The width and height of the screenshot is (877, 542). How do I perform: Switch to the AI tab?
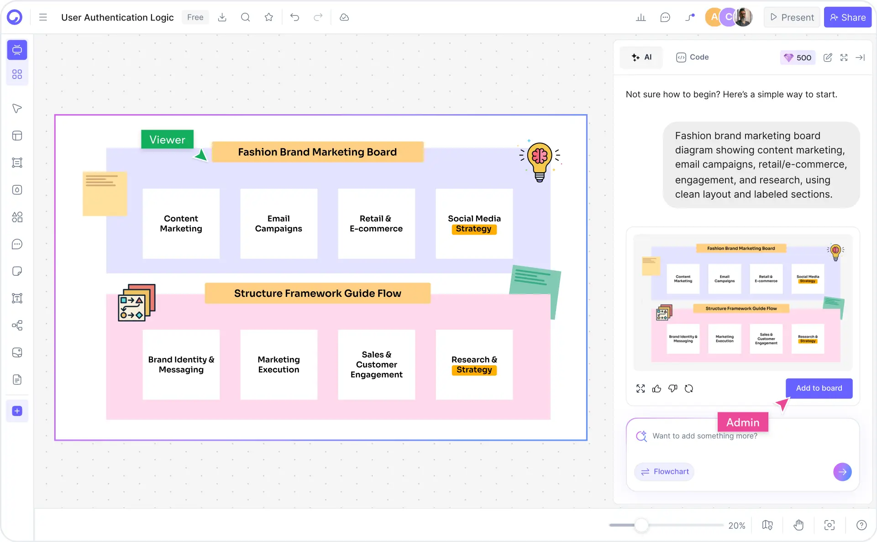(641, 57)
